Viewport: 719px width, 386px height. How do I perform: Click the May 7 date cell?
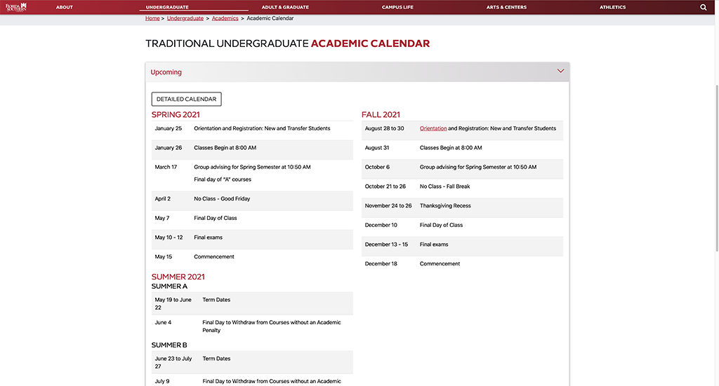click(x=162, y=218)
